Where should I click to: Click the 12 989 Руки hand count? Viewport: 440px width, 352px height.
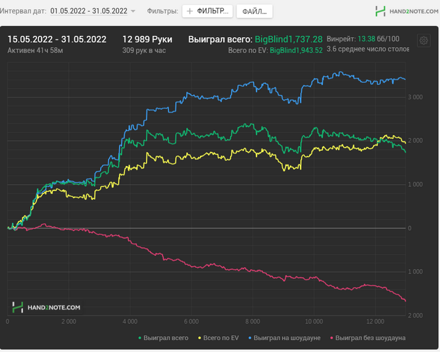pyautogui.click(x=147, y=40)
